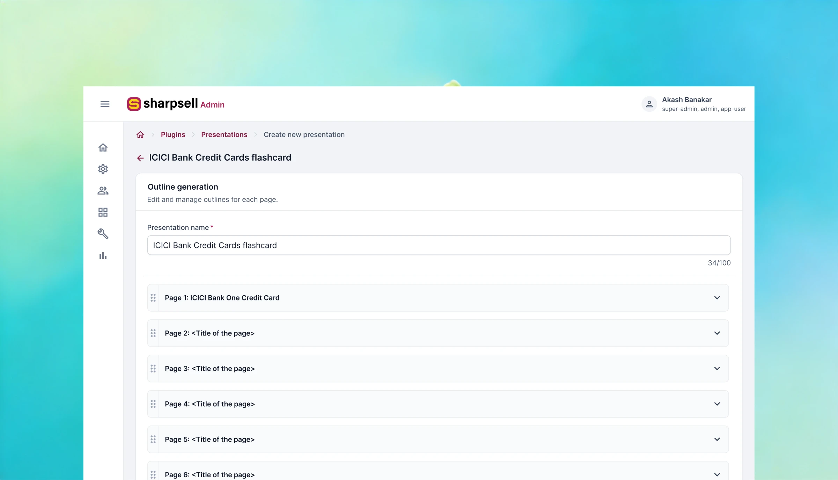The image size is (838, 480).
Task: Expand Page 1: ICICI Bank One Credit Card
Action: [717, 298]
